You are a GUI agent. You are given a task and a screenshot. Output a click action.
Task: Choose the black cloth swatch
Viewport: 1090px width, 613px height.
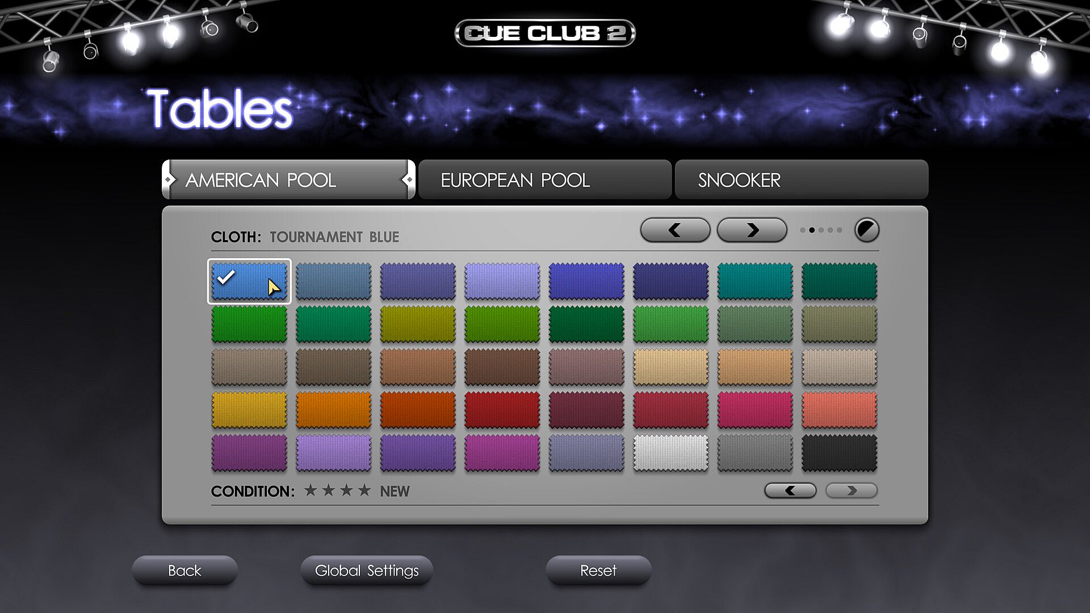click(x=839, y=453)
